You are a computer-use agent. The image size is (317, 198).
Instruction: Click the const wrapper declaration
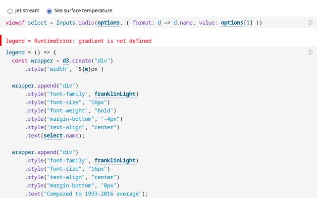(30, 61)
